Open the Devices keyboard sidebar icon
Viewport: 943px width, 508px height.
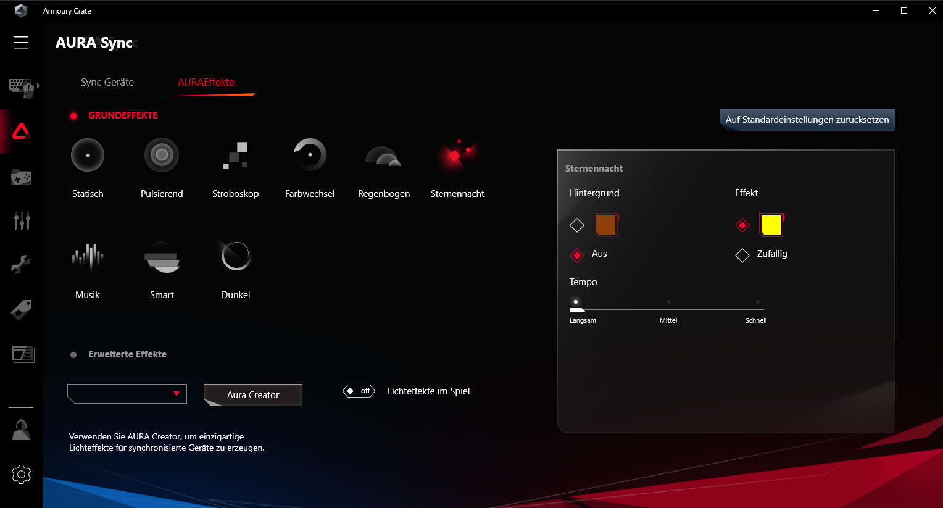[x=20, y=88]
